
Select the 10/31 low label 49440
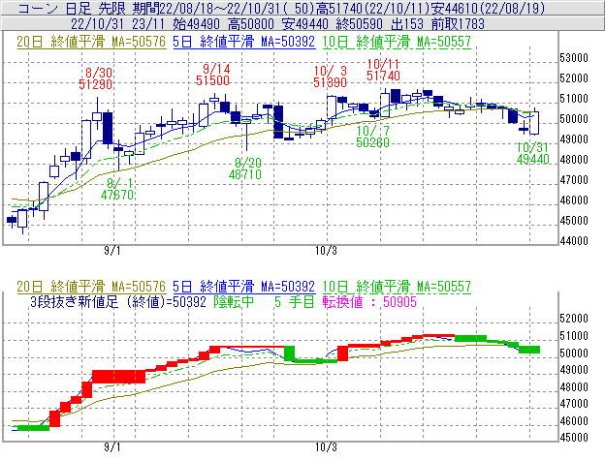point(534,158)
